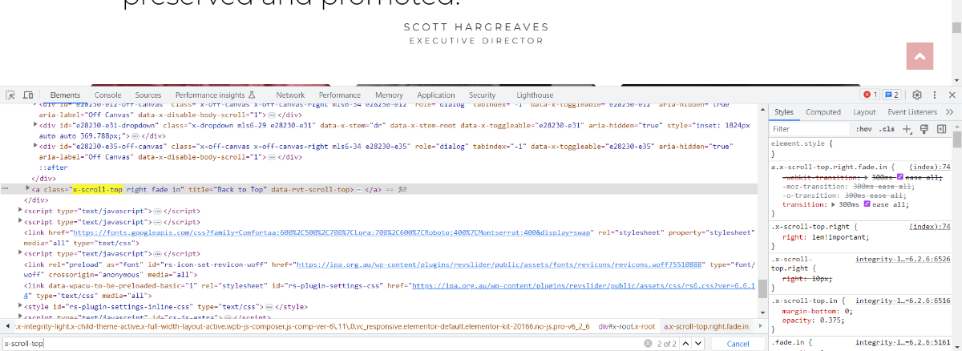
Task: Open the rendering emulations paintbrush icon
Action: point(924,129)
